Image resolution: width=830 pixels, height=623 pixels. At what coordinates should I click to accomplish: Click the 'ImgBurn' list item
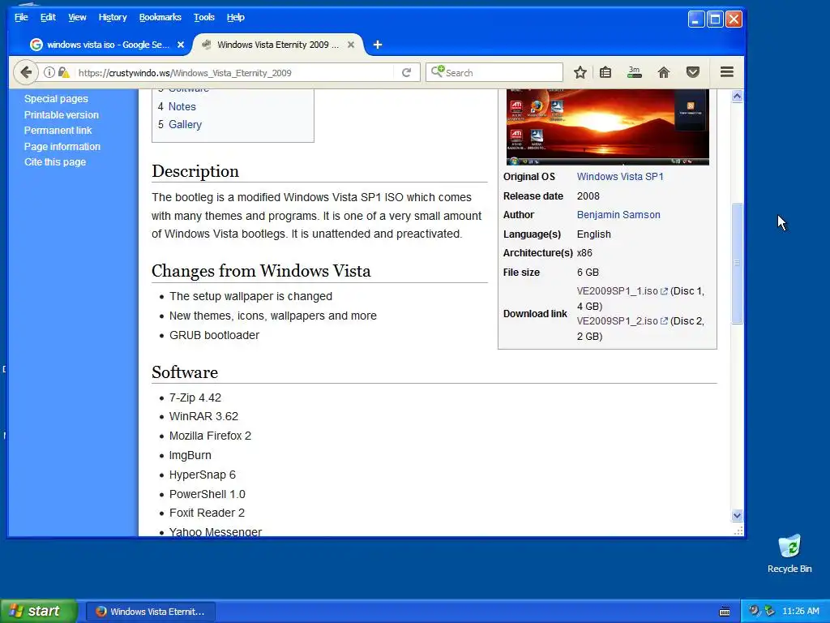coord(190,456)
